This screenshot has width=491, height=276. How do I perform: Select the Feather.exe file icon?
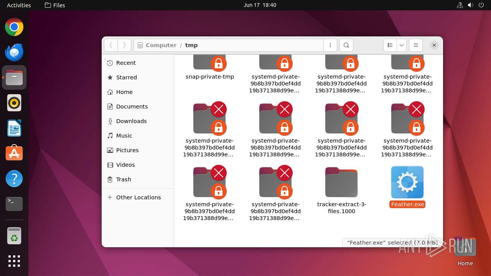click(407, 182)
